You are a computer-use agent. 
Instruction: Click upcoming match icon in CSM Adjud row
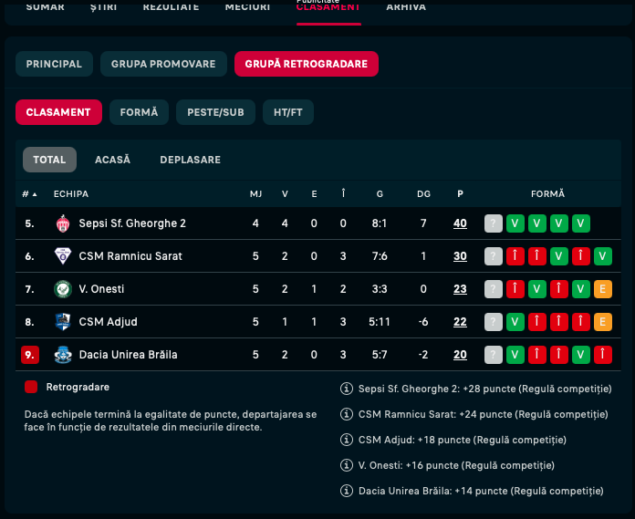494,322
